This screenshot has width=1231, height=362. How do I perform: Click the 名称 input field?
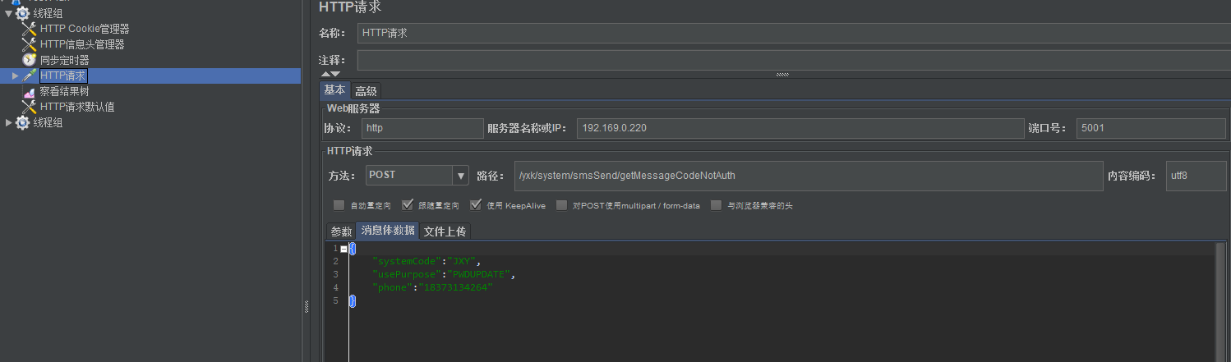[793, 34]
